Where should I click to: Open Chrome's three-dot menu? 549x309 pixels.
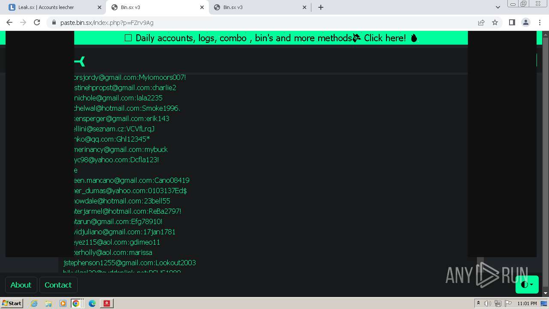click(540, 22)
